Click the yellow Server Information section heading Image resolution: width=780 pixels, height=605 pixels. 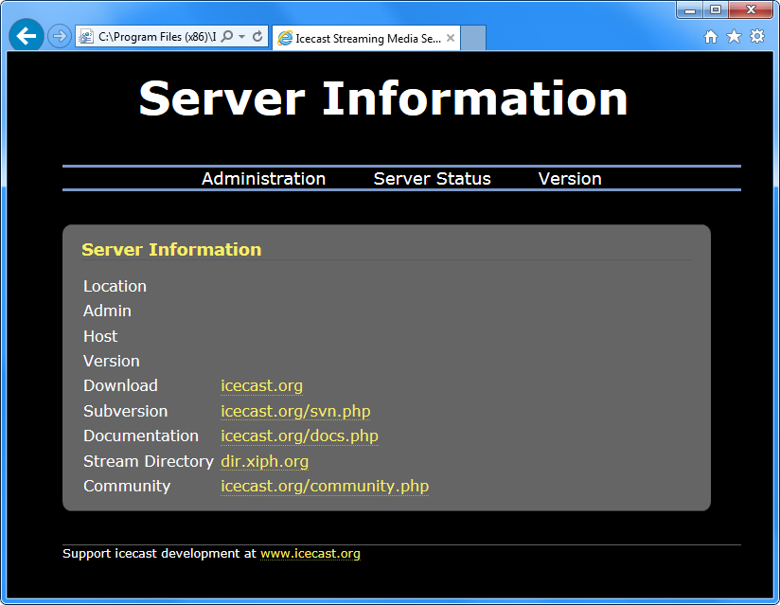pyautogui.click(x=171, y=250)
